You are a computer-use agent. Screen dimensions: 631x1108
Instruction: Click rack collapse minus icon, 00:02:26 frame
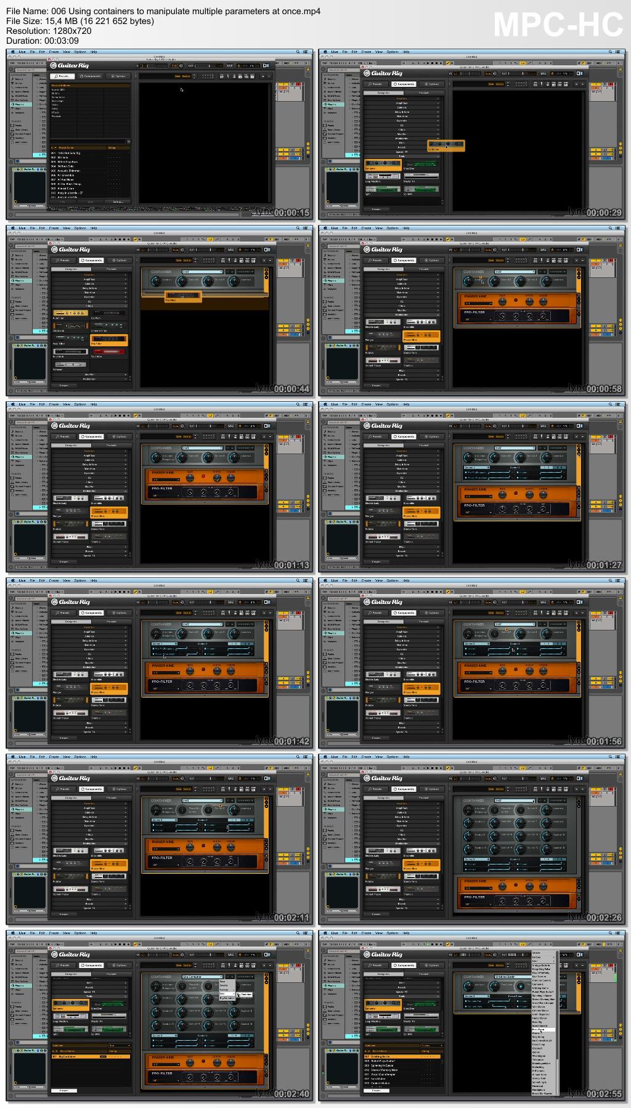(x=583, y=789)
